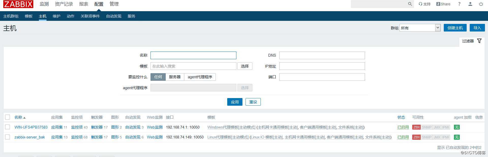Open the help question mark
The width and height of the screenshot is (488, 157).
(x=459, y=4)
